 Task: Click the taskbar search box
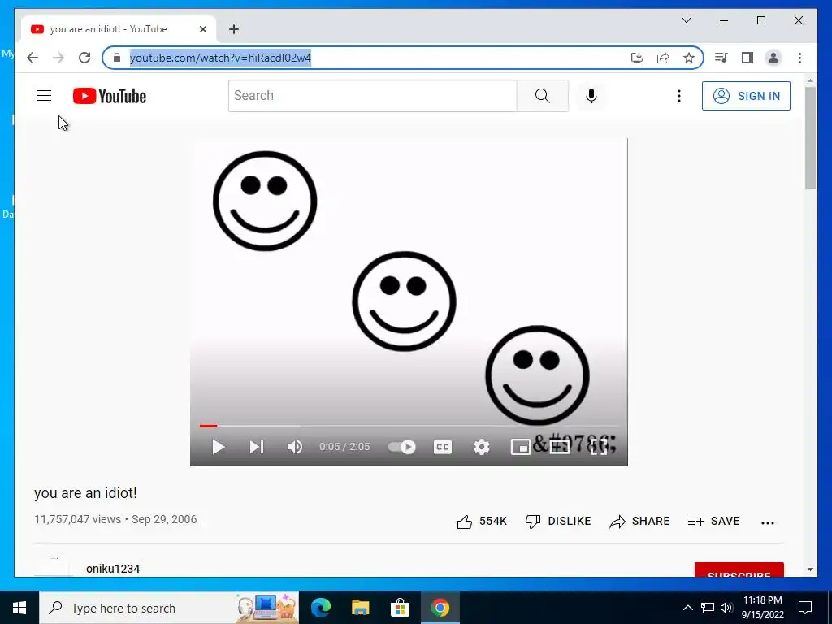(x=169, y=608)
